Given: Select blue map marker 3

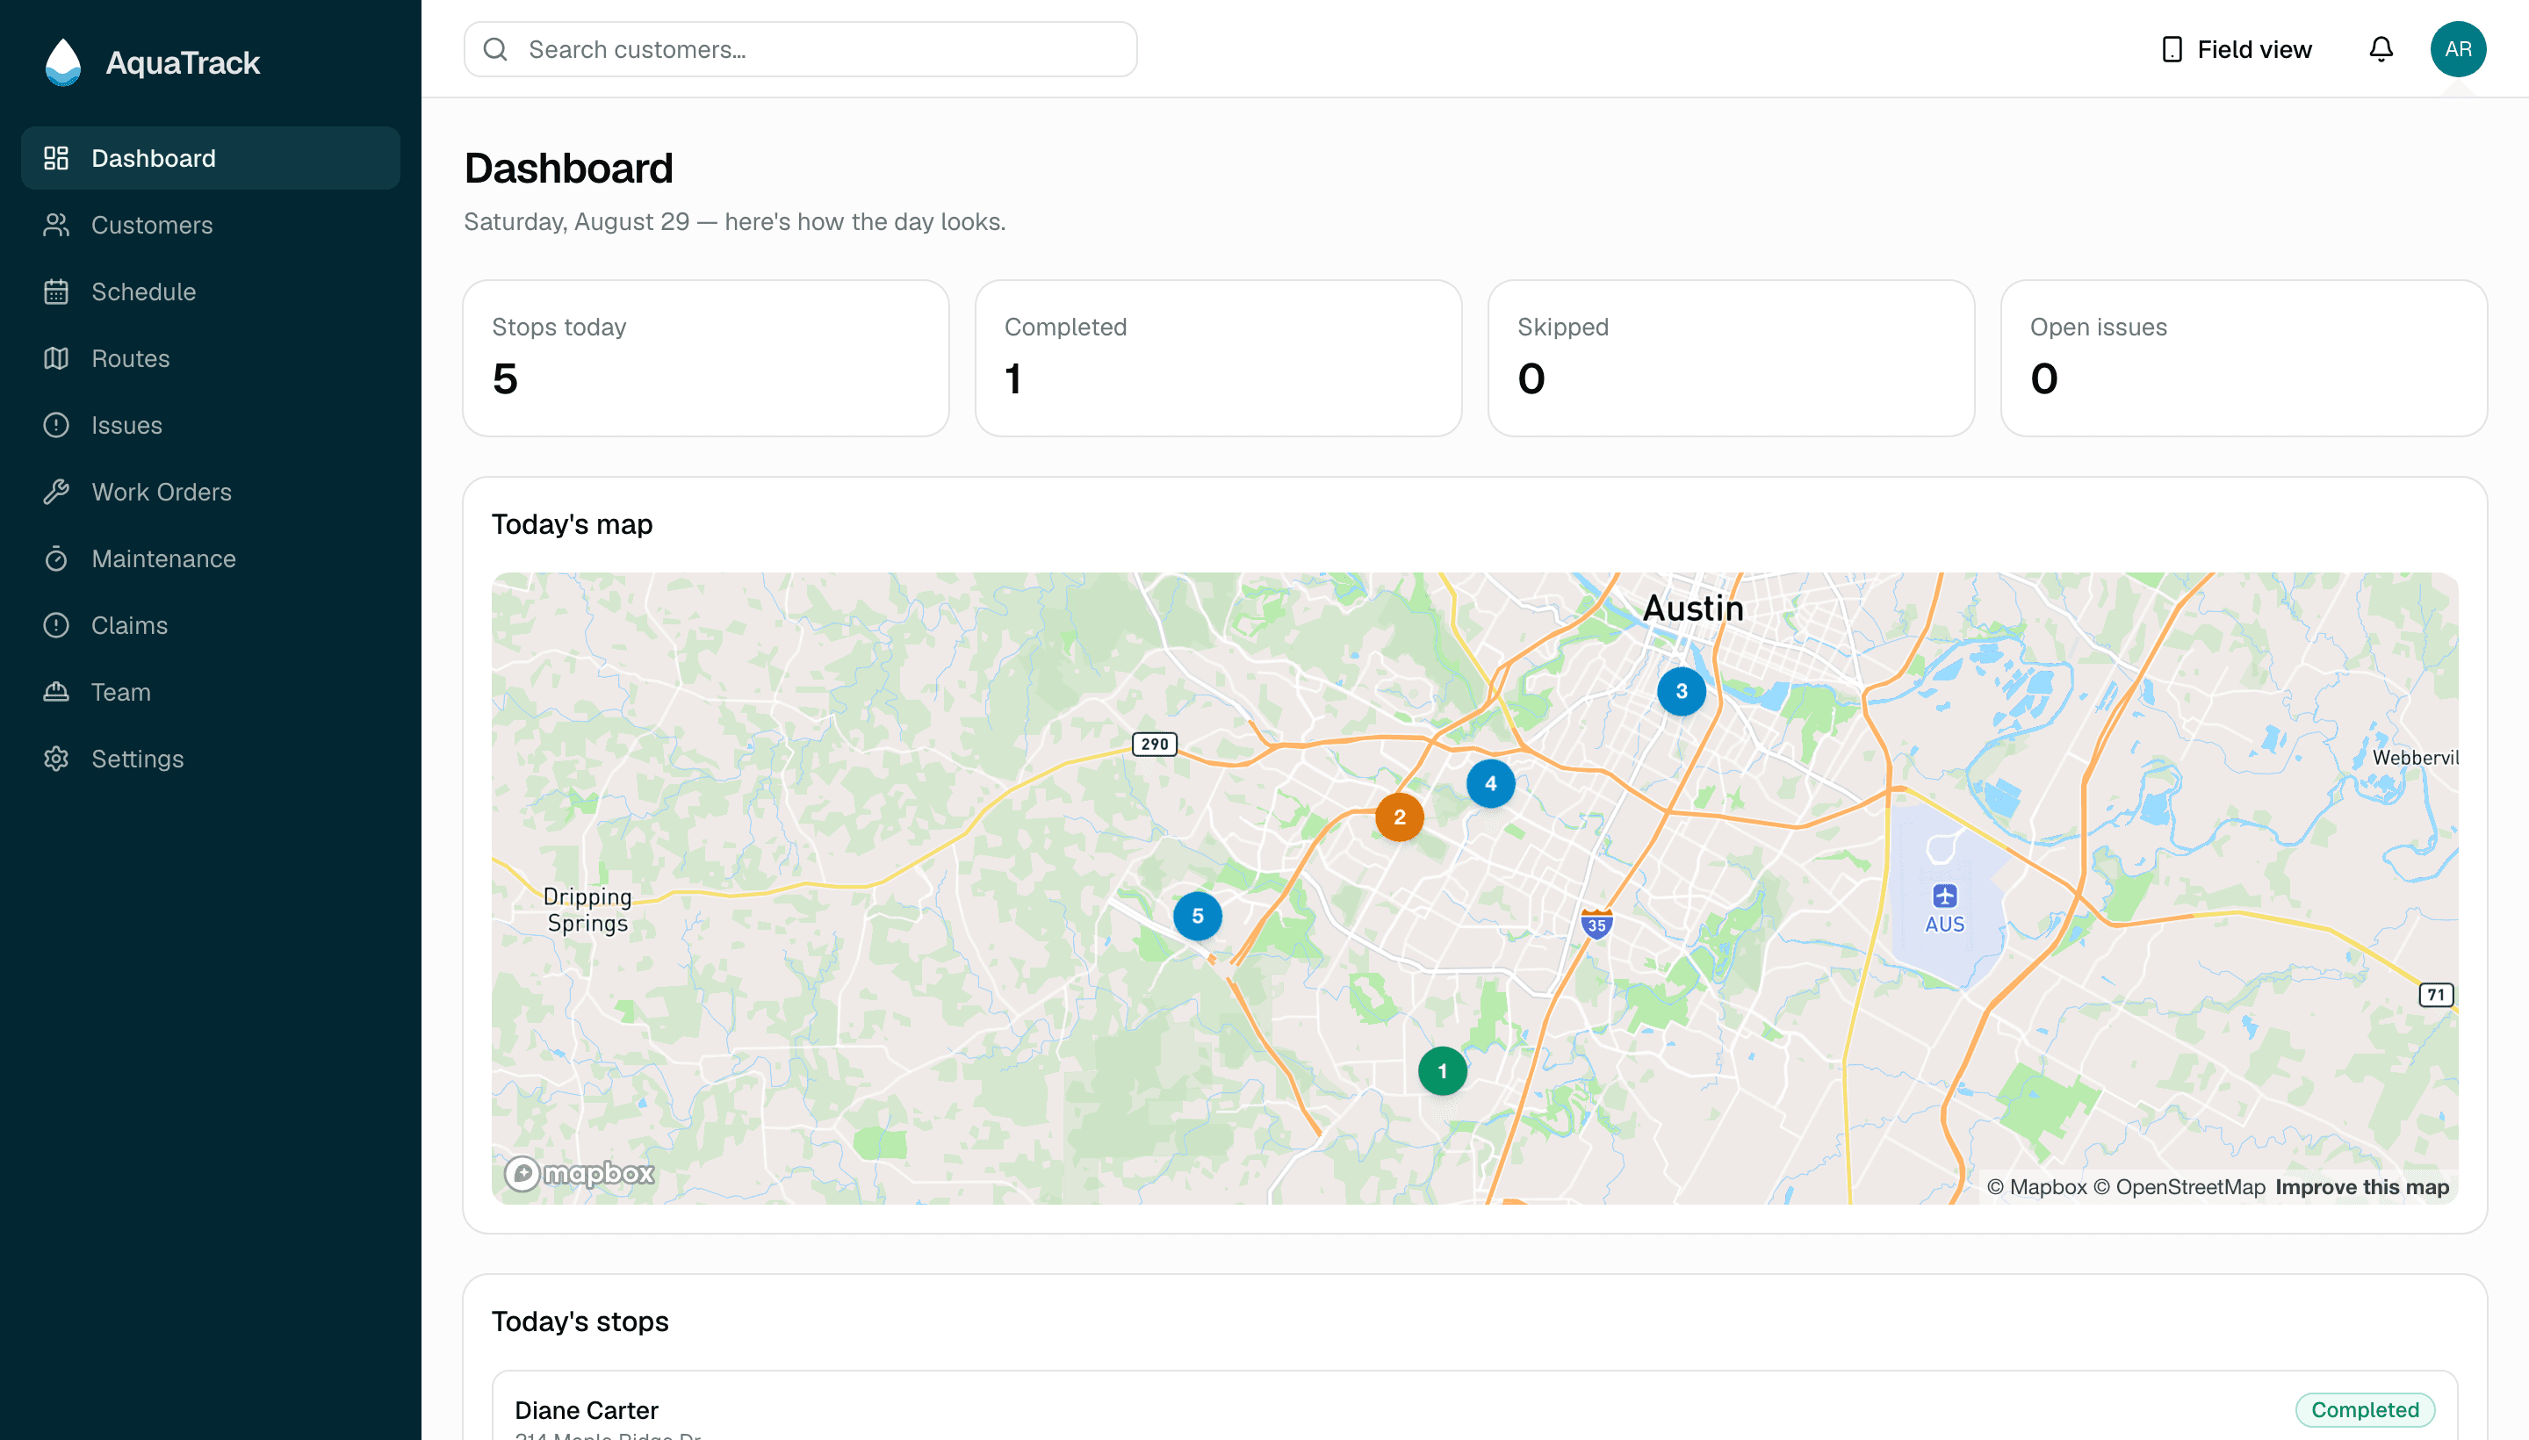Looking at the screenshot, I should (1682, 691).
